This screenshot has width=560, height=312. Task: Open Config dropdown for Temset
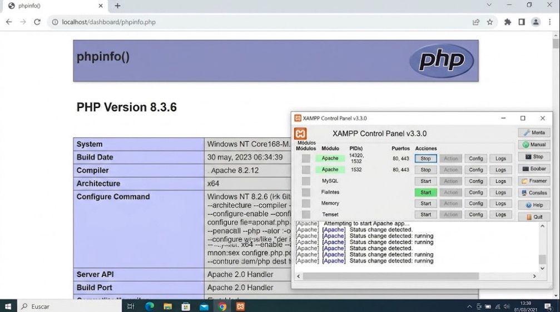coord(475,215)
